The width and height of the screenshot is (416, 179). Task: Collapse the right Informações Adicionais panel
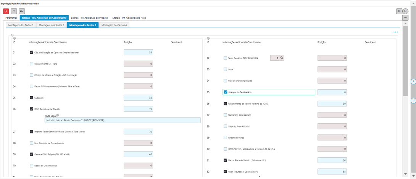208,39
